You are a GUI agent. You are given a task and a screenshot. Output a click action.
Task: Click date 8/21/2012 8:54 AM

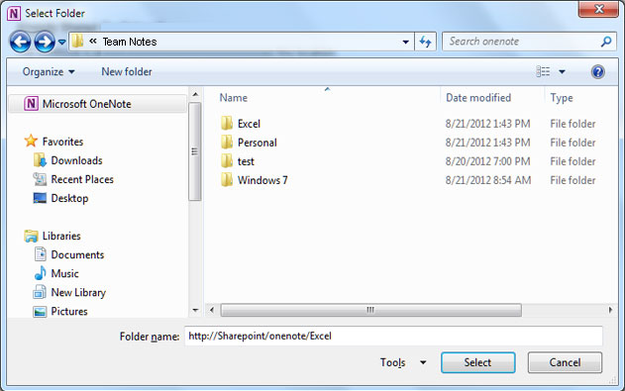[488, 180]
